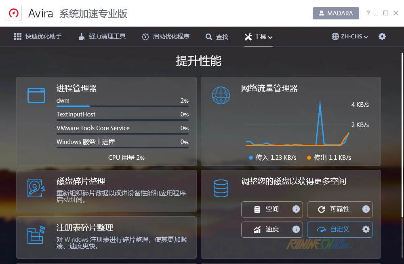Click the info icon beside 空间
Screen dimensions: 404x264
pyautogui.click(x=296, y=209)
